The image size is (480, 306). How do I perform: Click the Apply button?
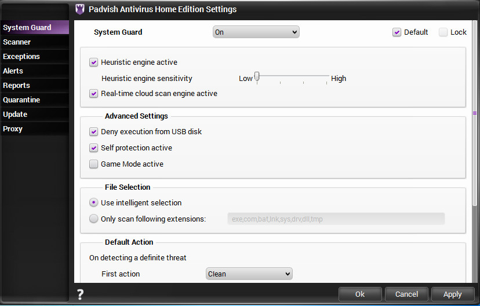(x=452, y=294)
